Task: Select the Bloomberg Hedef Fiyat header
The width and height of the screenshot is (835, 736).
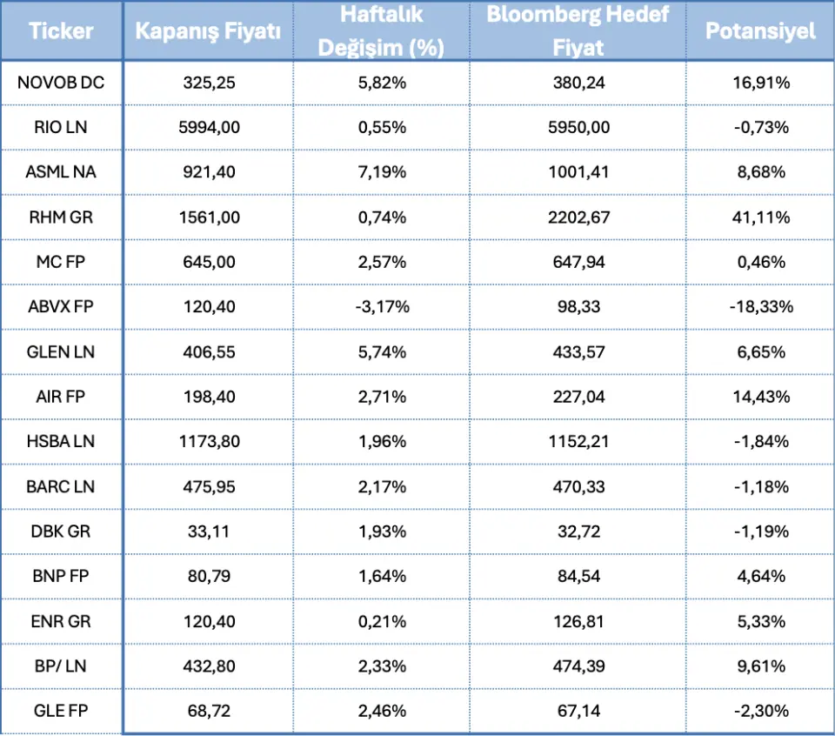Action: click(578, 31)
